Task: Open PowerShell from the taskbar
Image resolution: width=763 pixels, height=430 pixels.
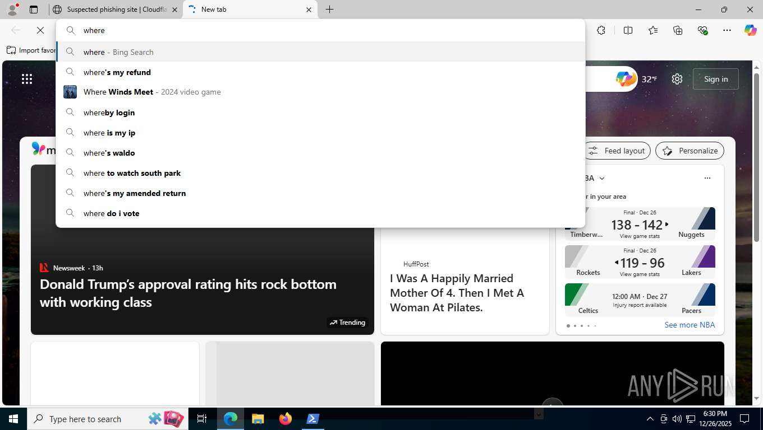Action: coord(312,419)
